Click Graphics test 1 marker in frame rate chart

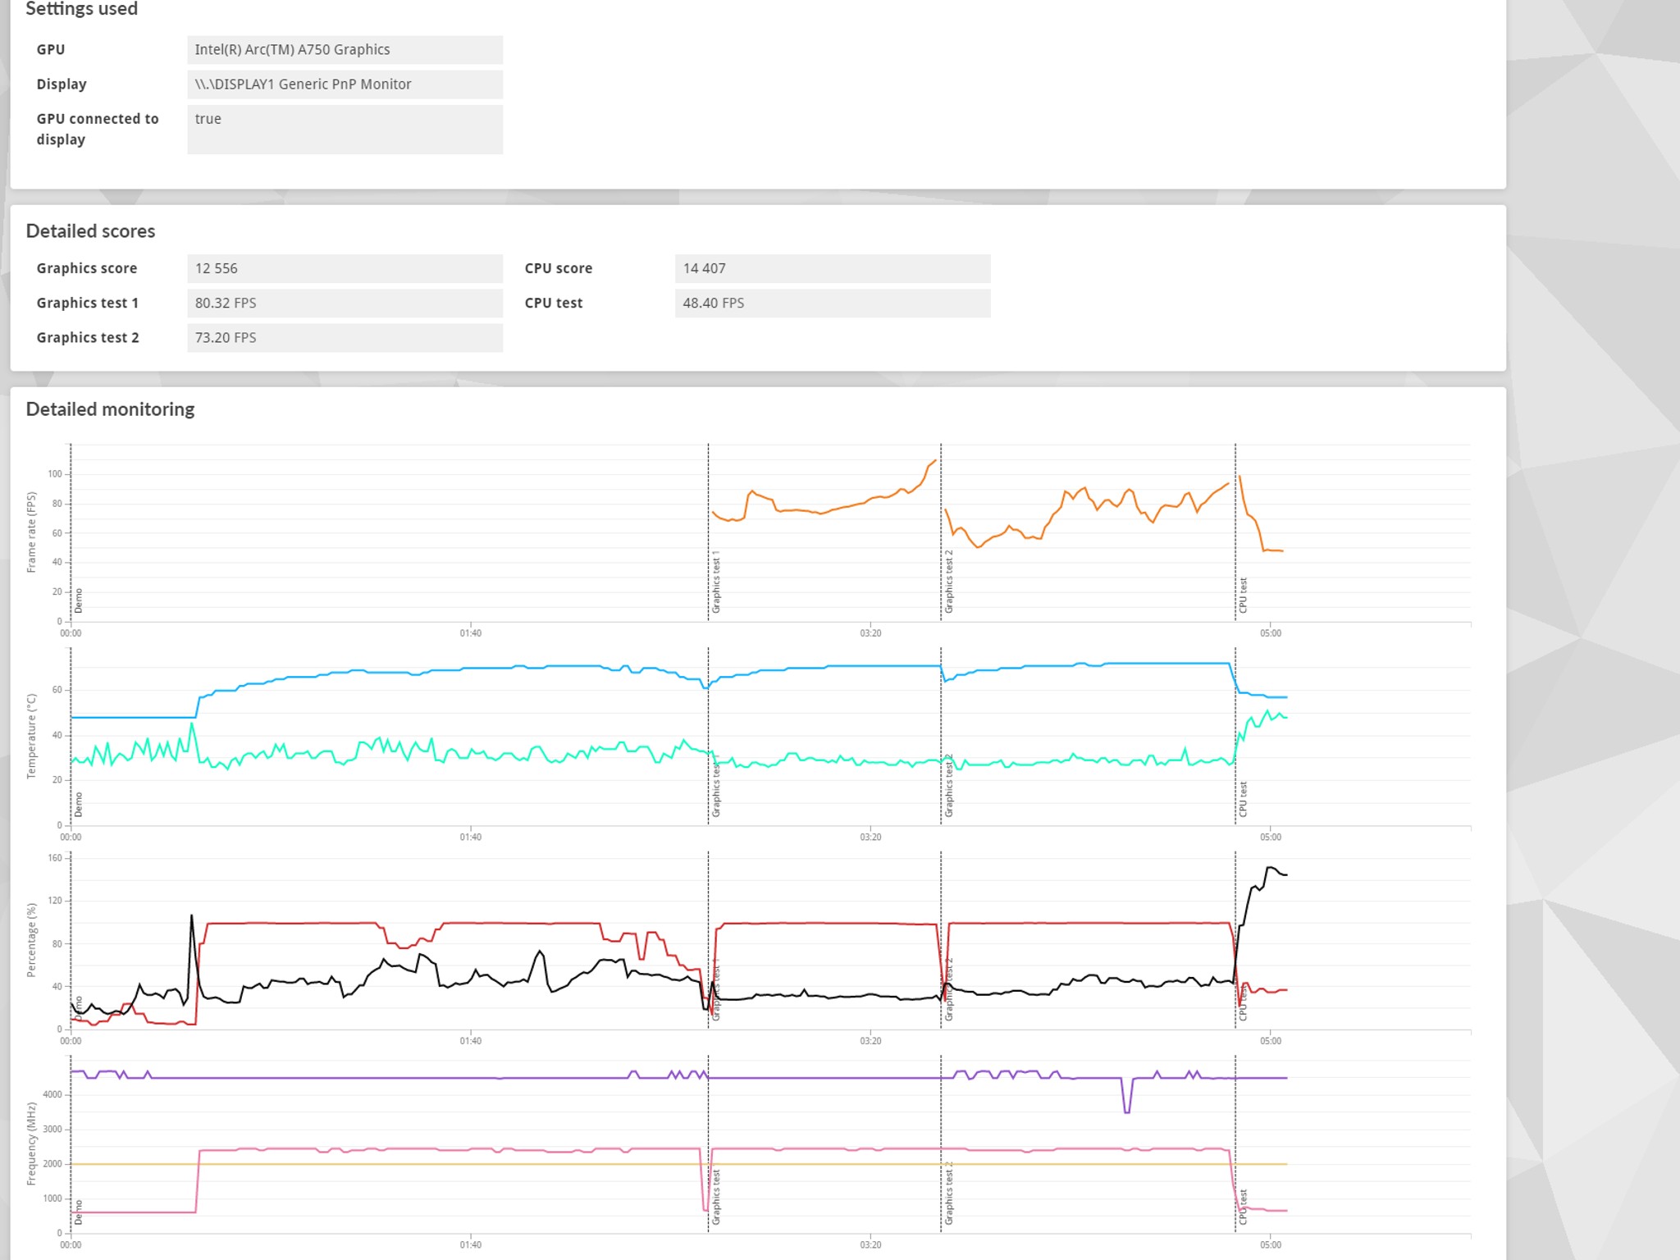click(715, 582)
